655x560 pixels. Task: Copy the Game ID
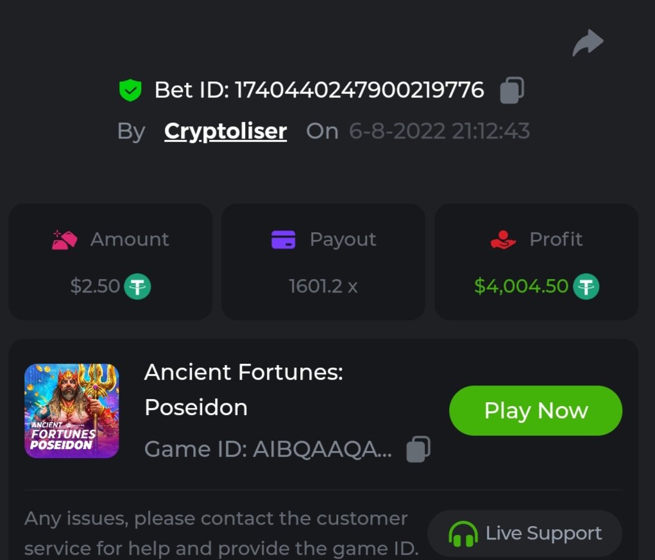click(x=418, y=450)
